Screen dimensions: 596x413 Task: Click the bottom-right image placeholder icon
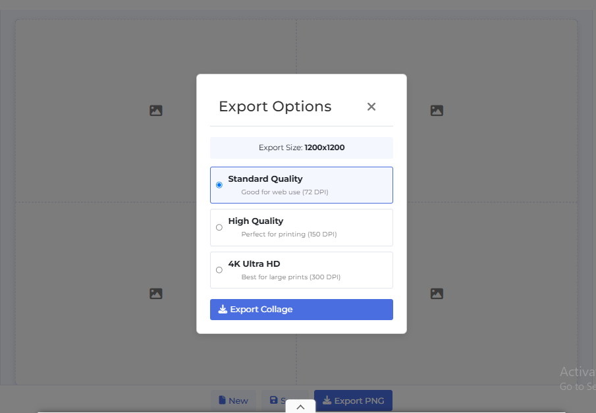437,294
